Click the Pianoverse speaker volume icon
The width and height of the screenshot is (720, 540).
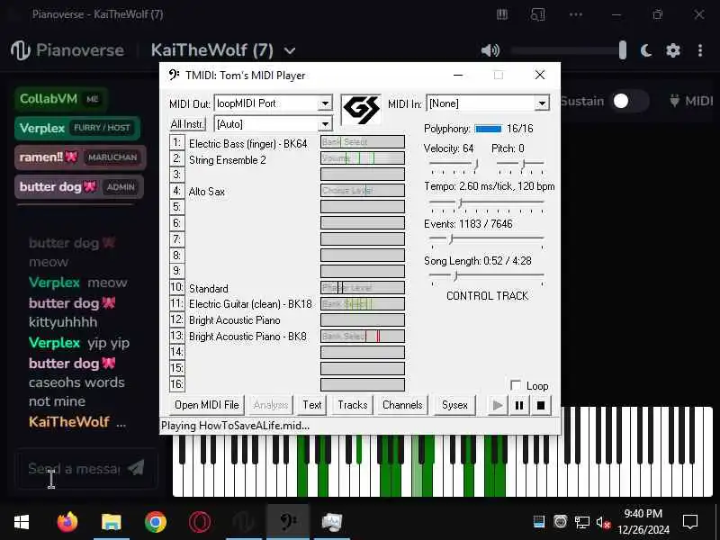(x=490, y=50)
